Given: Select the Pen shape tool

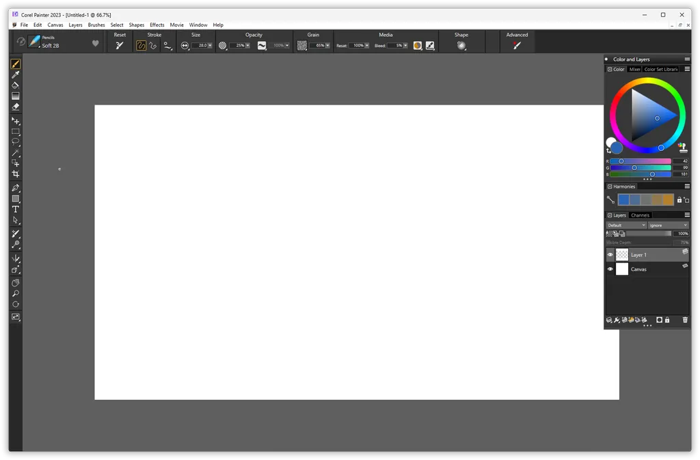Looking at the screenshot, I should tap(15, 188).
